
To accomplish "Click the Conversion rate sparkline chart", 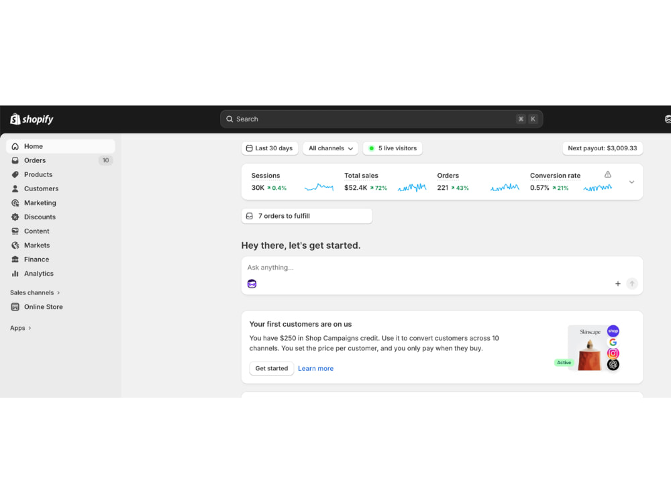I will click(597, 188).
